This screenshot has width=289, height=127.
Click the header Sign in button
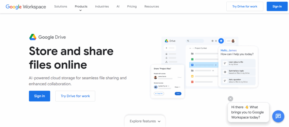point(277,6)
